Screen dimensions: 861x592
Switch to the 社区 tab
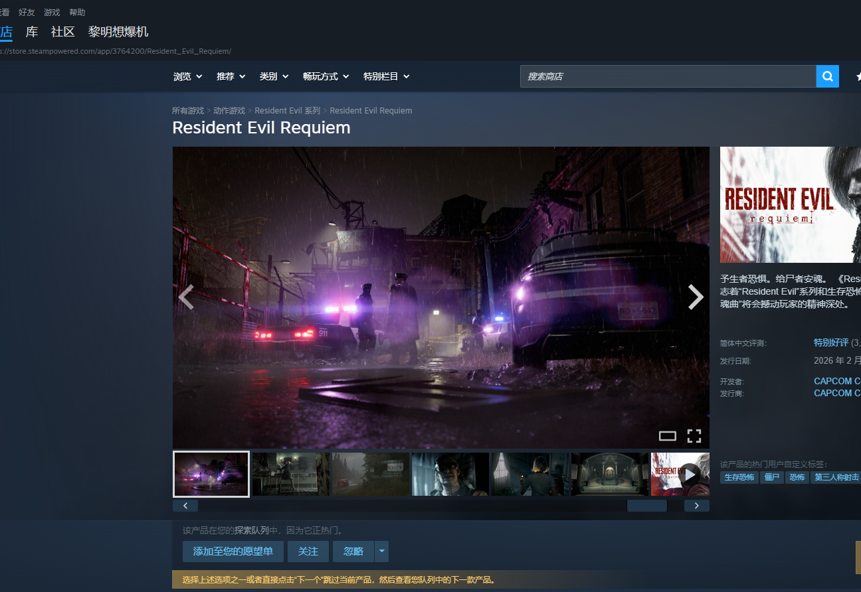click(63, 32)
